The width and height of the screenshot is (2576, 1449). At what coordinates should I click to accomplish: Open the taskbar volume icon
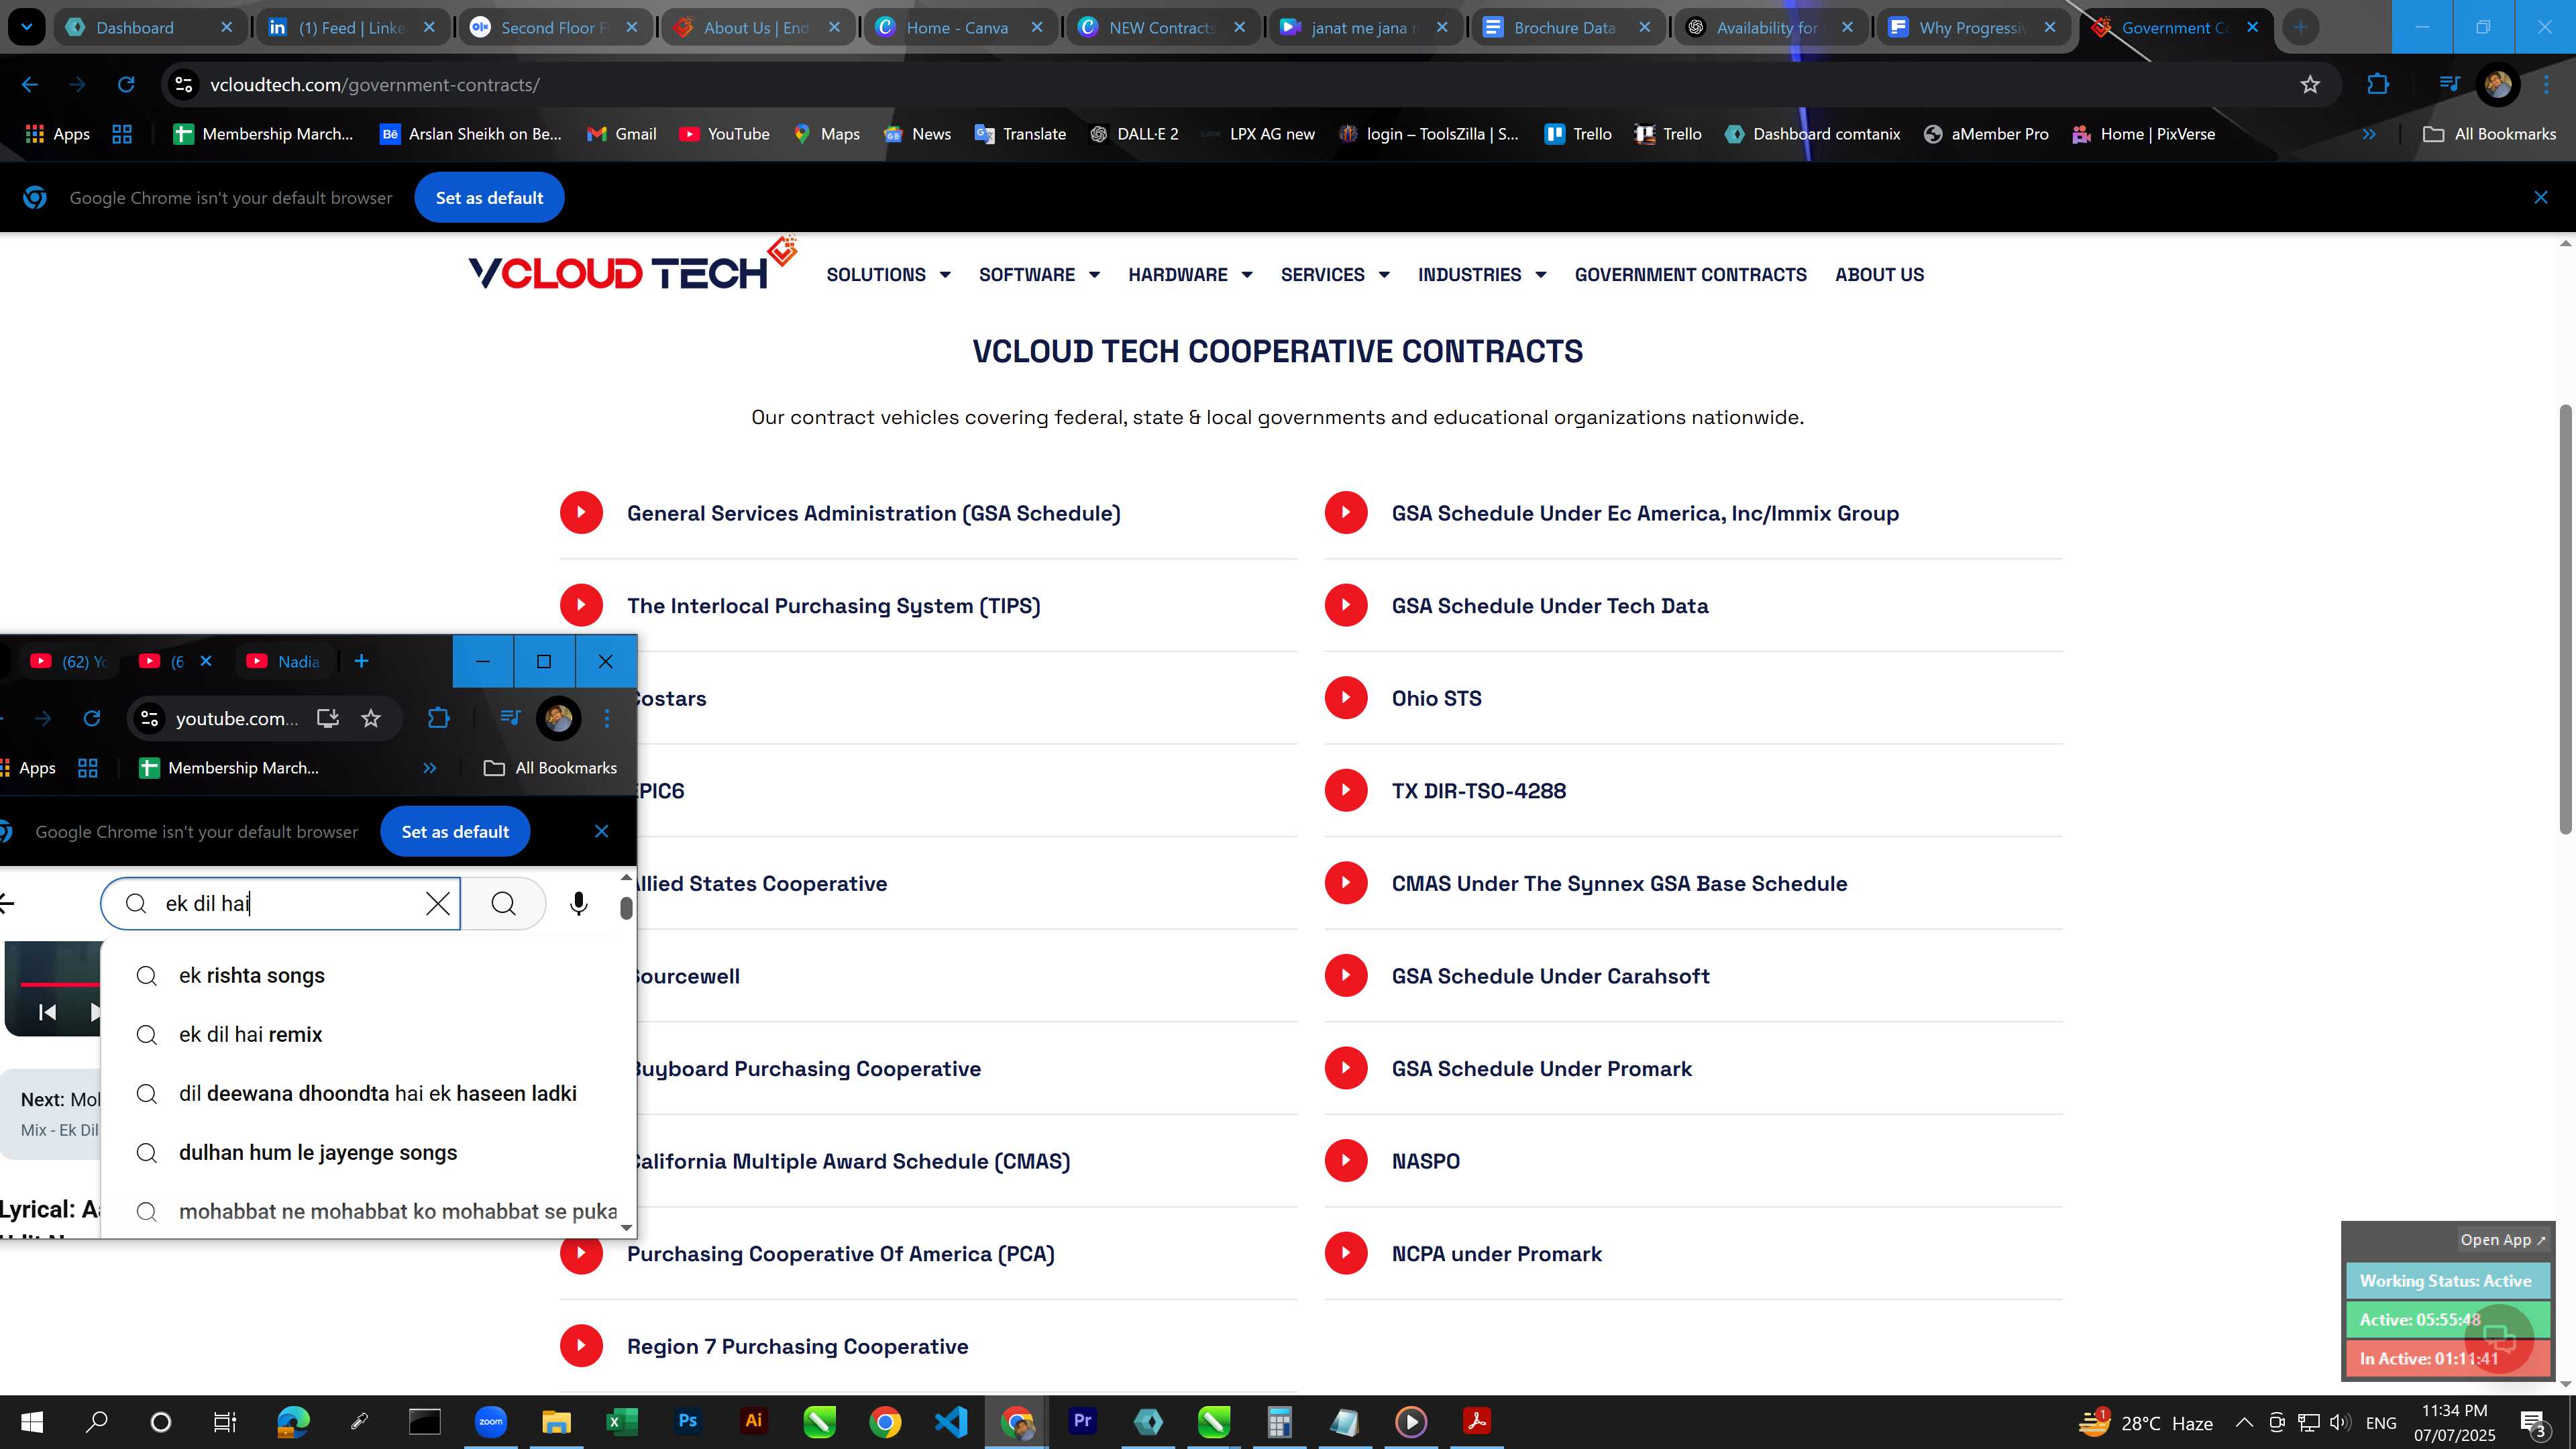point(2339,1422)
